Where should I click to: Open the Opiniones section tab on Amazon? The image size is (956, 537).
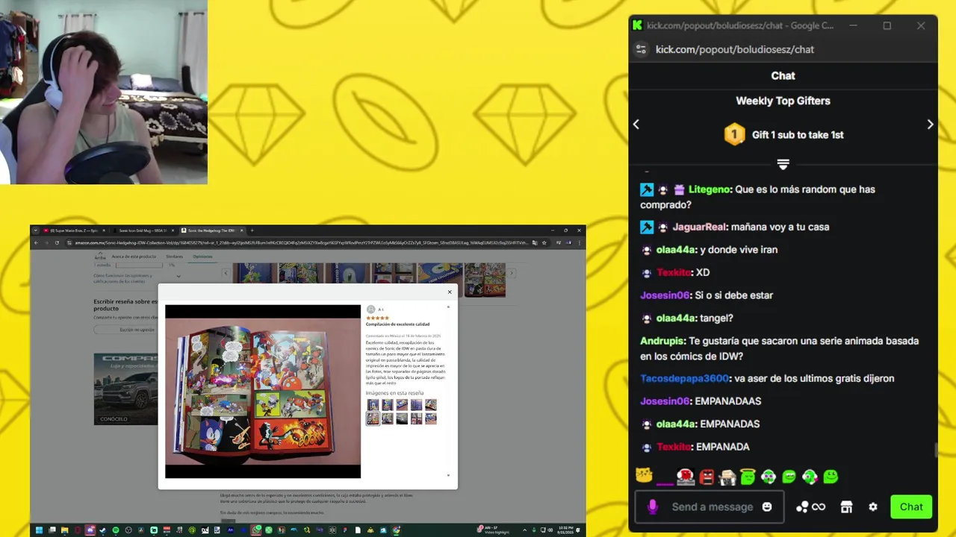(x=202, y=256)
